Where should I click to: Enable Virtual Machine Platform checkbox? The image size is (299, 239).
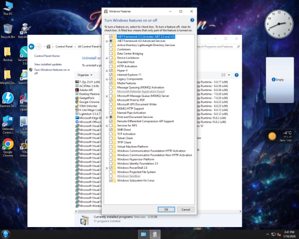point(111,147)
